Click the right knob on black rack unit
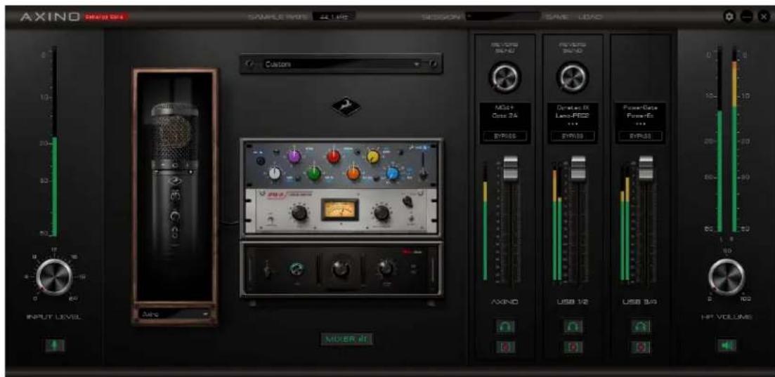This screenshot has width=775, height=377. (384, 268)
